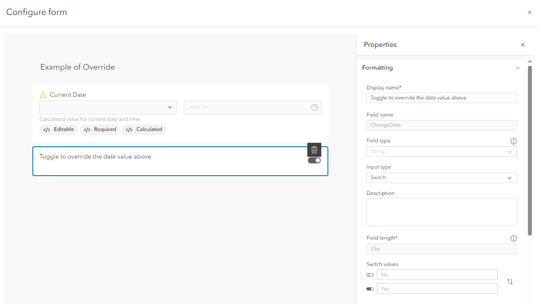Click the Properties panel scrollbar
Viewport: 538px width, 304px height.
(x=530, y=131)
